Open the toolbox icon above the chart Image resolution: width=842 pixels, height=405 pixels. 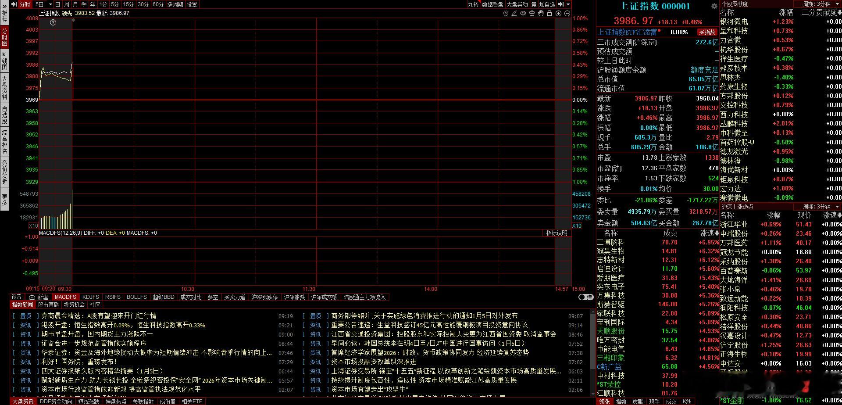[x=532, y=14]
